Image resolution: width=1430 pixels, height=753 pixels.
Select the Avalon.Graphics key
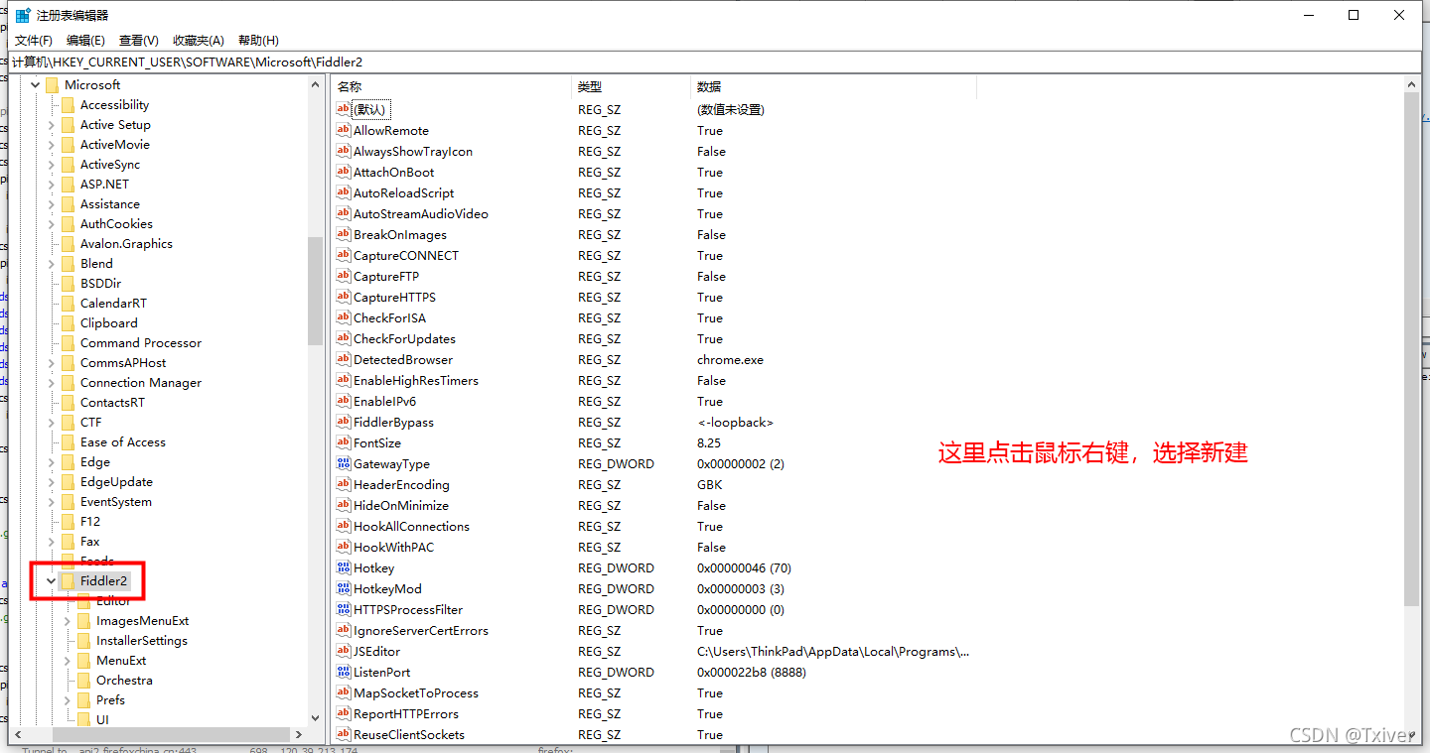126,243
